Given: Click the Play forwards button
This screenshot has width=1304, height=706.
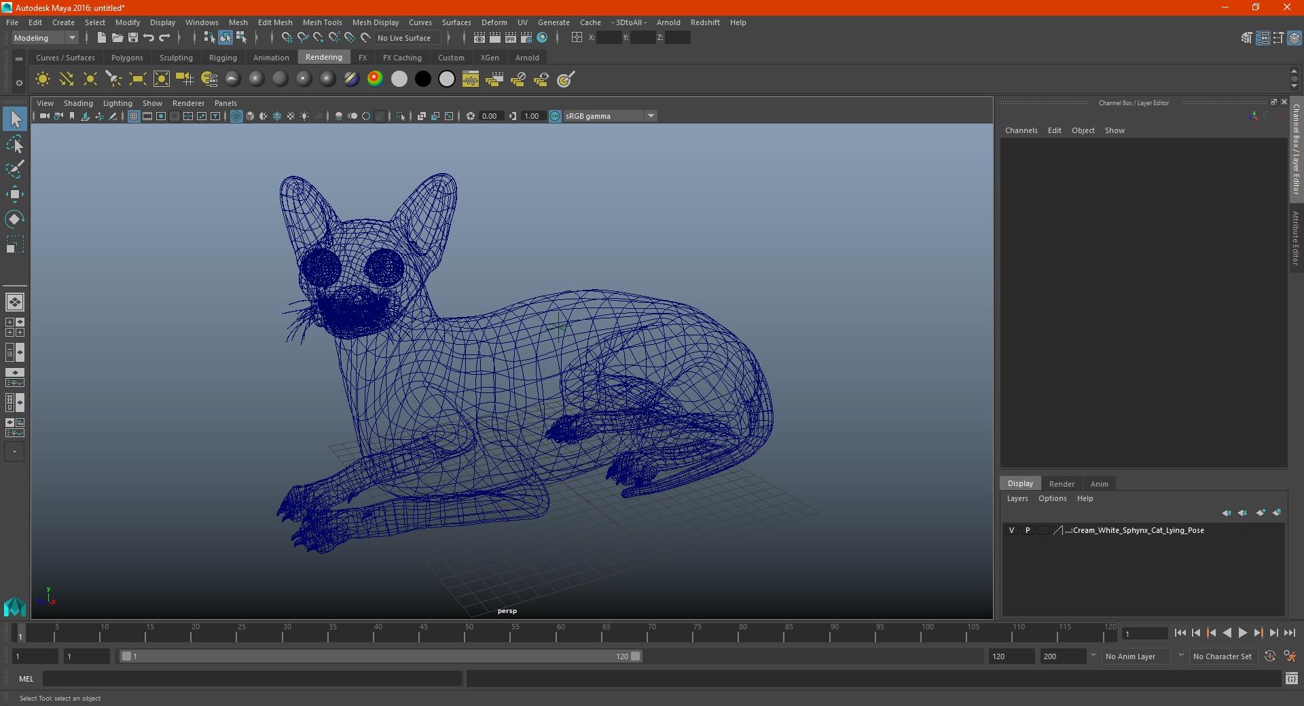Looking at the screenshot, I should 1243,633.
